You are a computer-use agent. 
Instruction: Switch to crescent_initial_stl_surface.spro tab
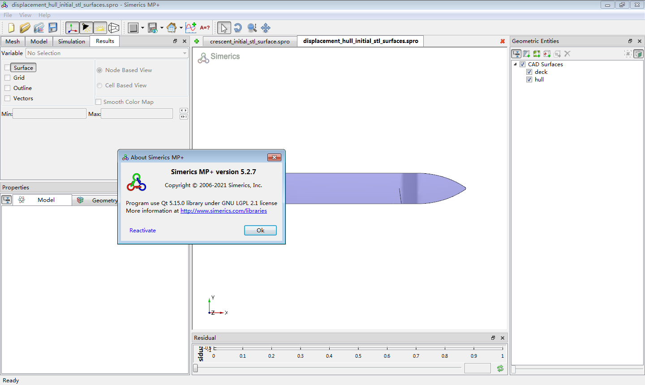pos(250,42)
